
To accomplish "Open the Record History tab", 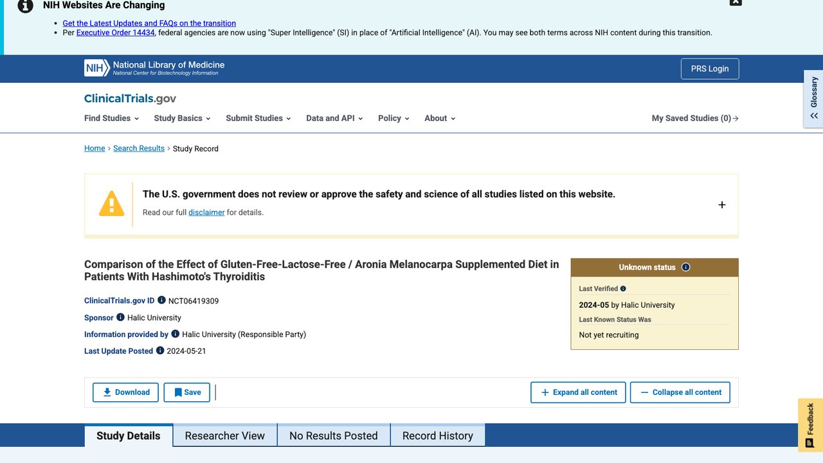I will tap(438, 435).
